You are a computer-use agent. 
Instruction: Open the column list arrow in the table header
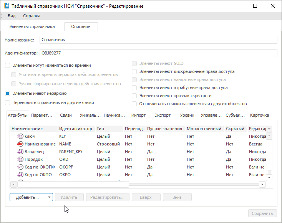269,129
